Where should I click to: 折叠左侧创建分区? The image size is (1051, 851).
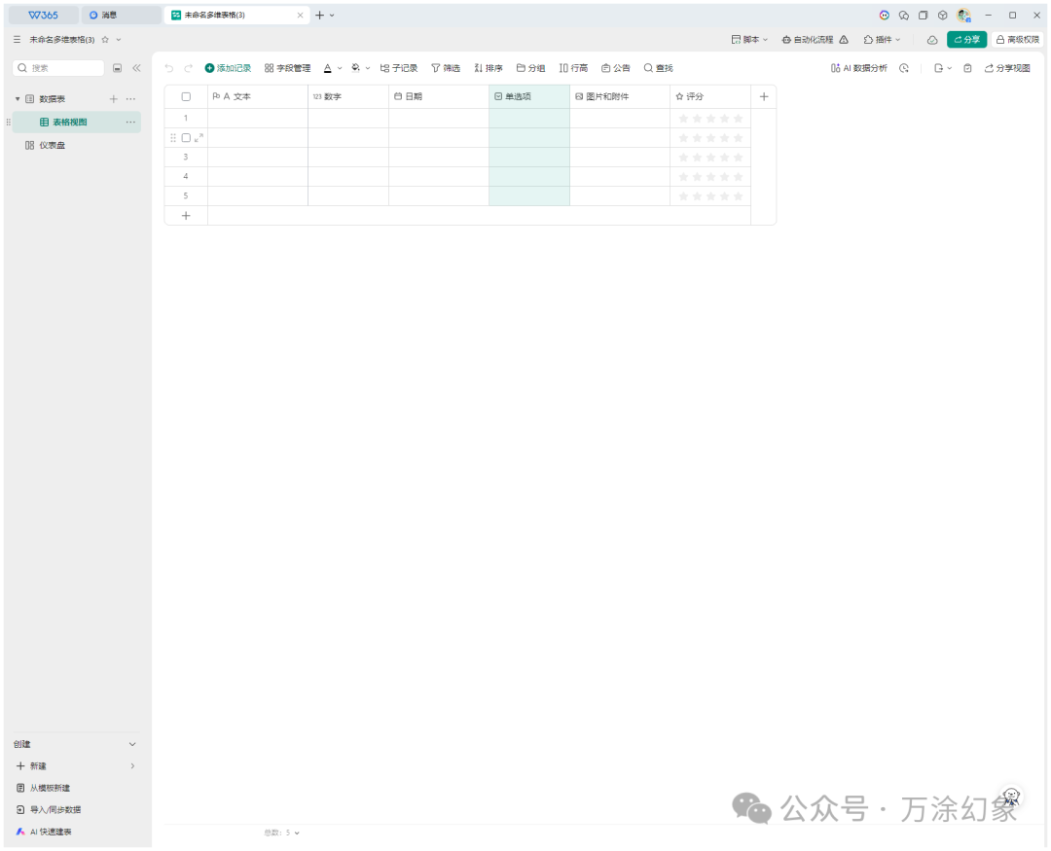coord(132,743)
